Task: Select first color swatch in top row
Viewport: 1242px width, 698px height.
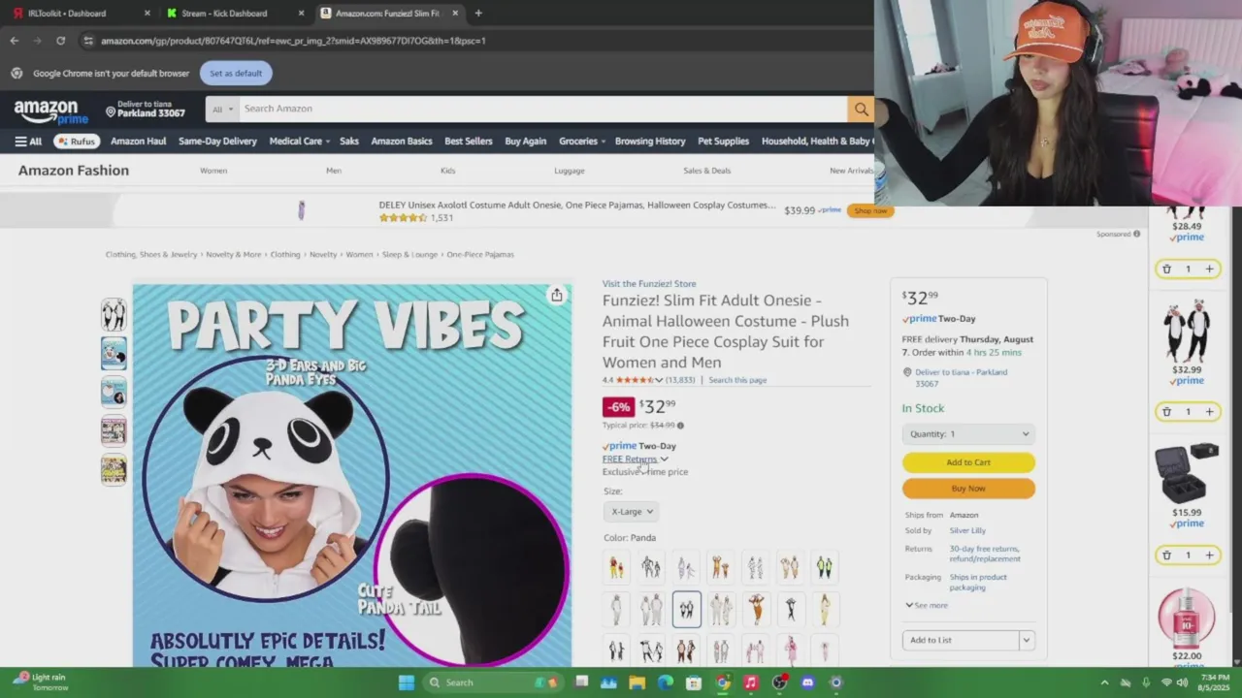Action: pos(617,567)
